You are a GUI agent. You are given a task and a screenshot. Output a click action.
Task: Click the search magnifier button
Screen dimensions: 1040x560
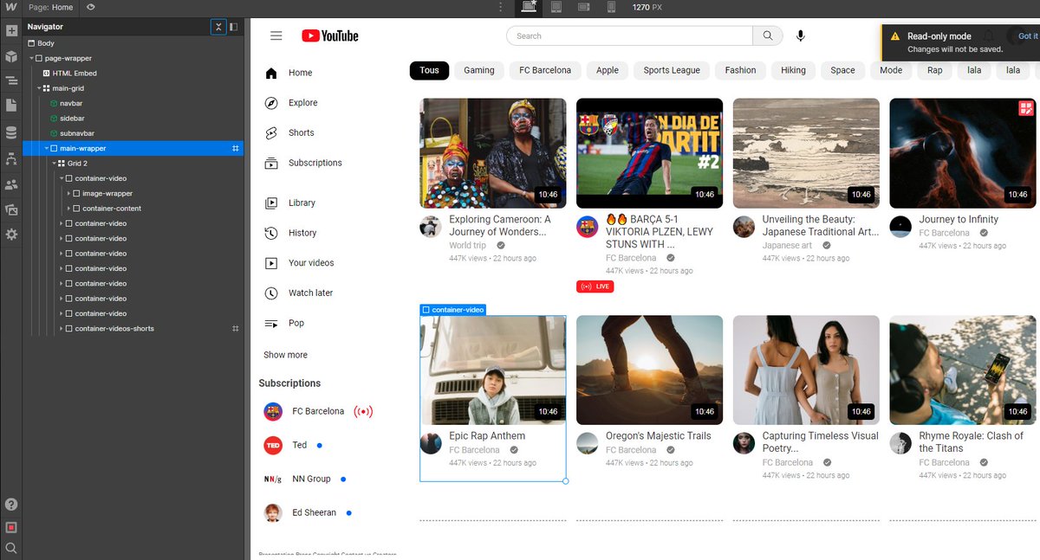point(768,35)
